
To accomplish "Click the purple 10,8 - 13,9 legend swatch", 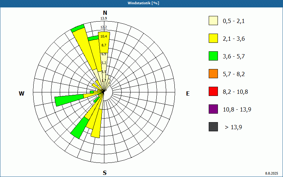I will pos(213,109).
